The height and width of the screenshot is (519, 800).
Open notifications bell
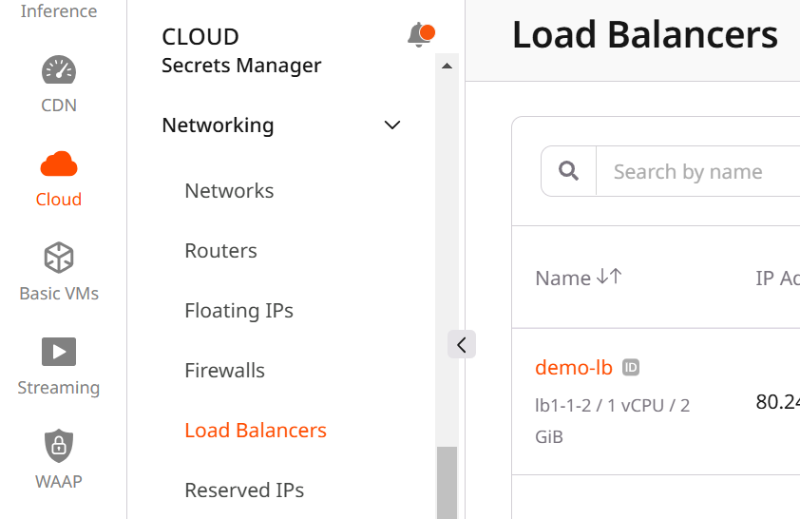tap(420, 35)
